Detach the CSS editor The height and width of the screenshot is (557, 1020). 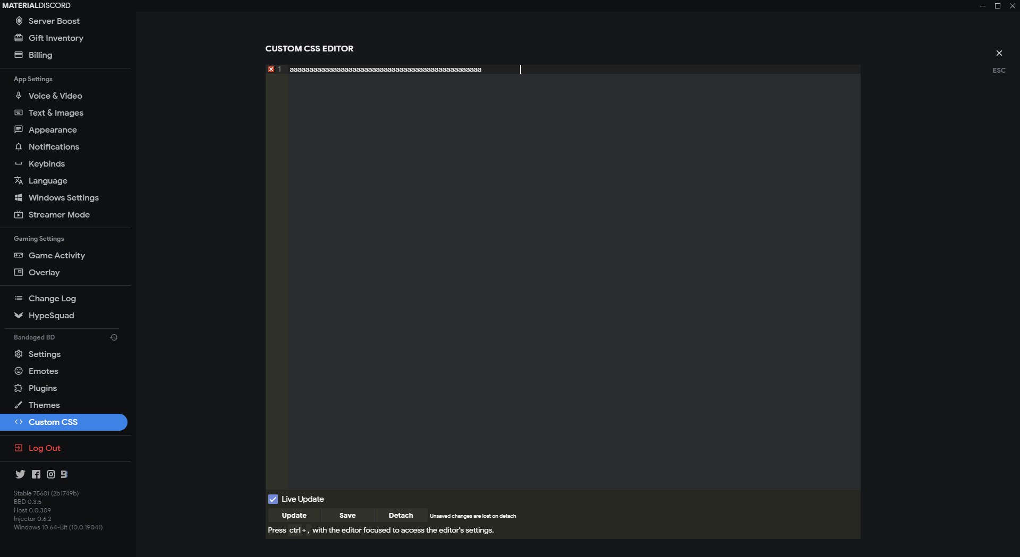pos(401,515)
